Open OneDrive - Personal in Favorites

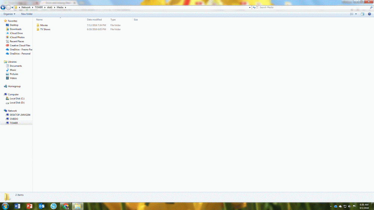coord(20,54)
